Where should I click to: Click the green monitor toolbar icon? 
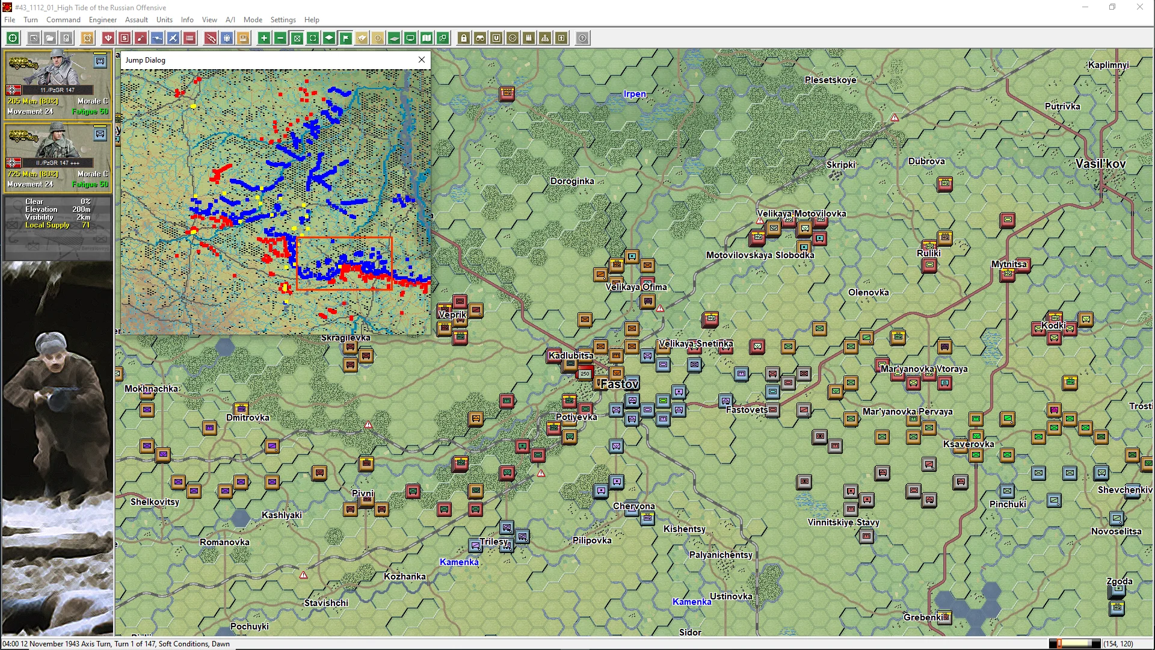pyautogui.click(x=410, y=39)
